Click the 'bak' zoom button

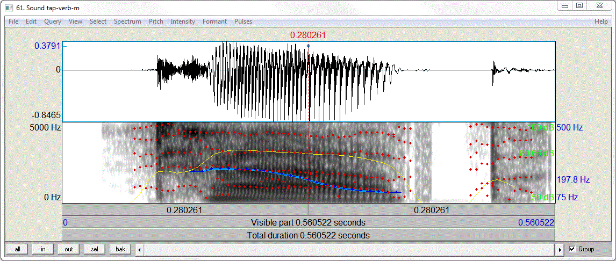point(120,249)
